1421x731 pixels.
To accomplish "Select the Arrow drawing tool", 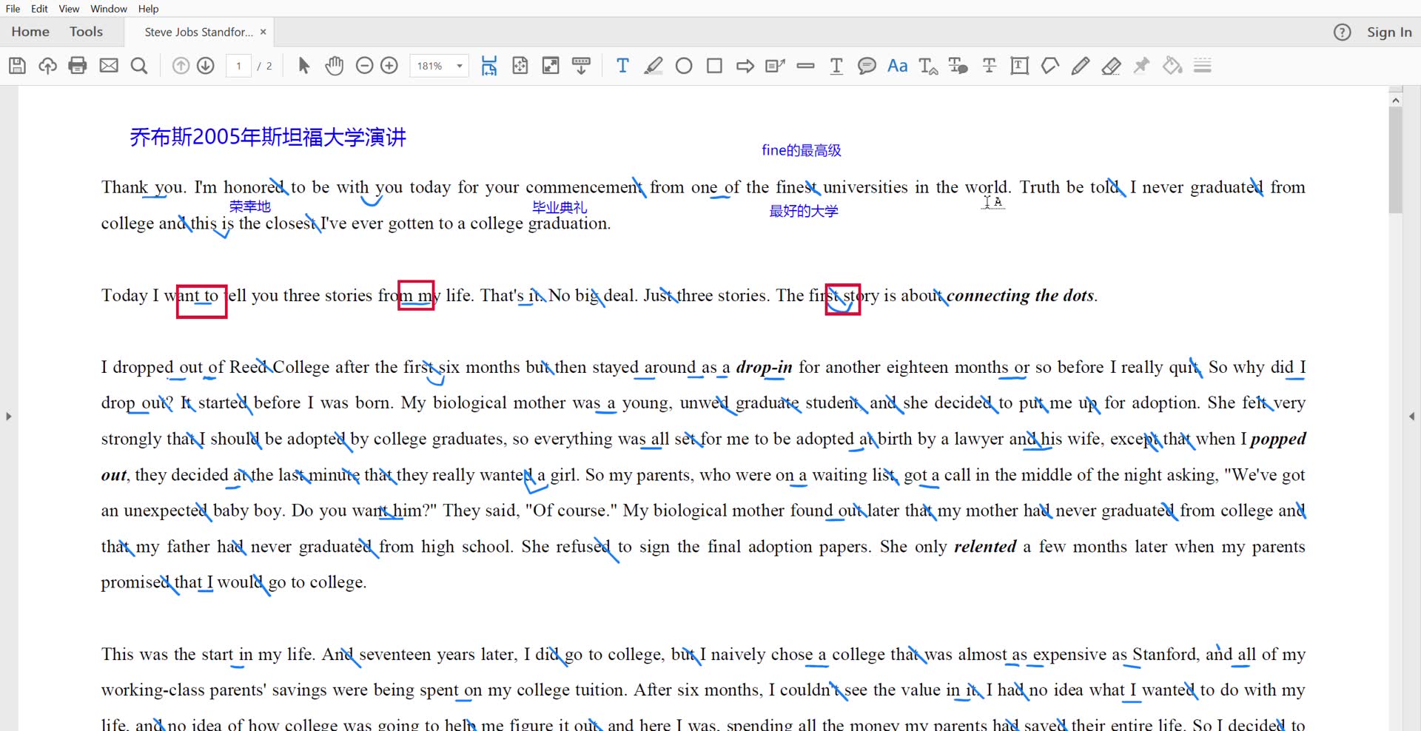I will click(x=745, y=66).
